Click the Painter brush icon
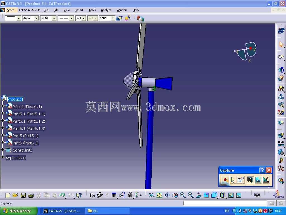The height and width of the screenshot is (215, 286). coord(120,18)
